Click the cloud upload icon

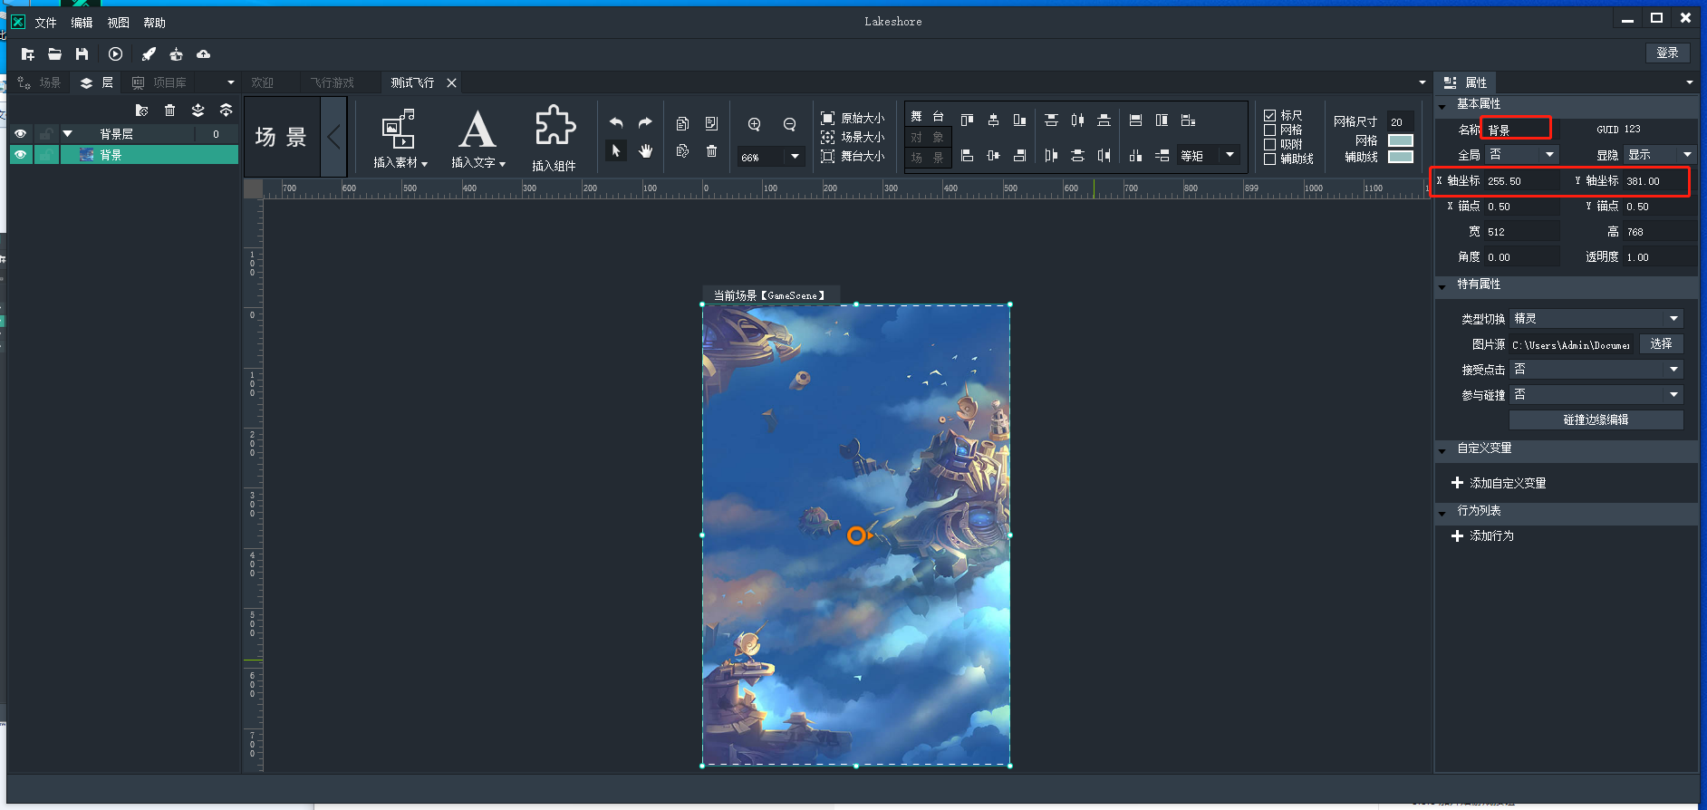click(204, 54)
